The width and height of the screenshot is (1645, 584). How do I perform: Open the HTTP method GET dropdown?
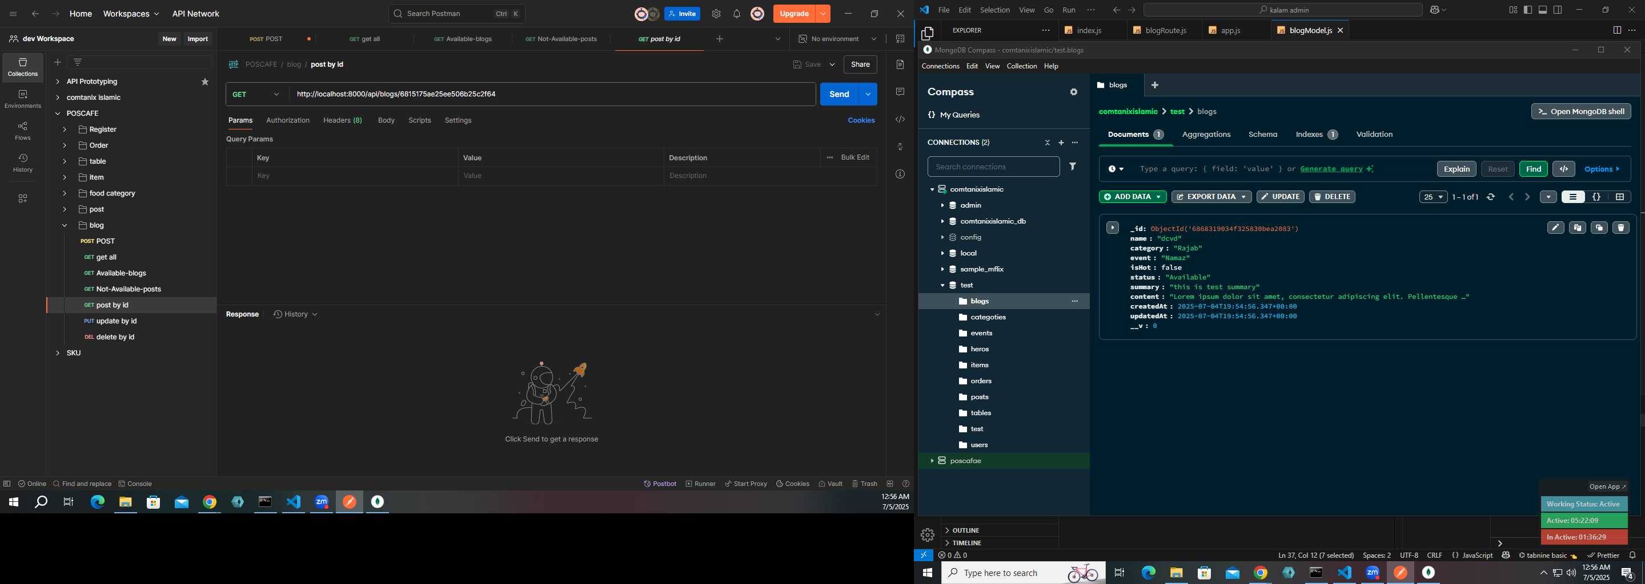pyautogui.click(x=256, y=94)
